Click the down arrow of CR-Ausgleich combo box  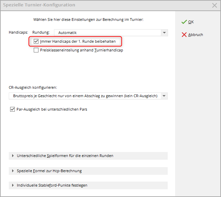(x=164, y=96)
